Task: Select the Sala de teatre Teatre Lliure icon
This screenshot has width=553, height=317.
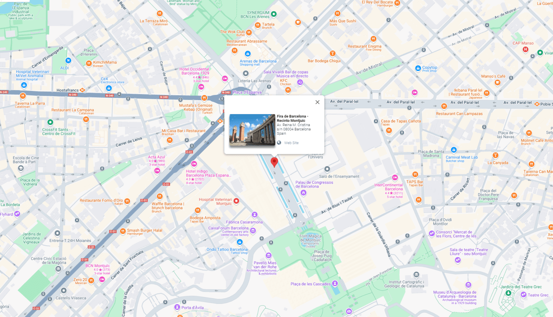Action: click(458, 260)
